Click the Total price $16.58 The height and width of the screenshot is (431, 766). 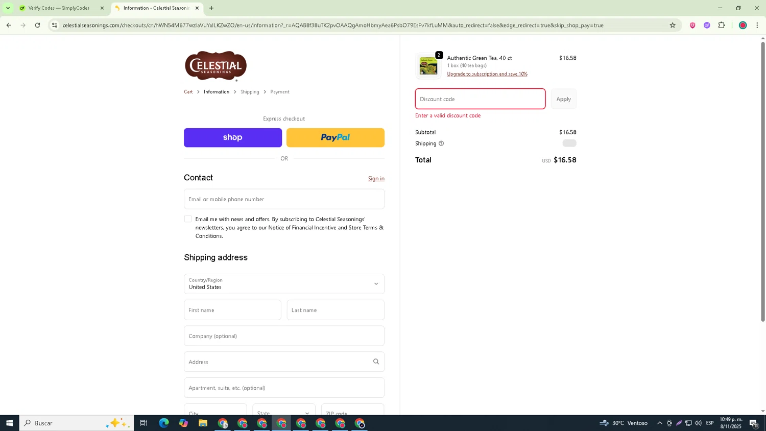point(565,160)
